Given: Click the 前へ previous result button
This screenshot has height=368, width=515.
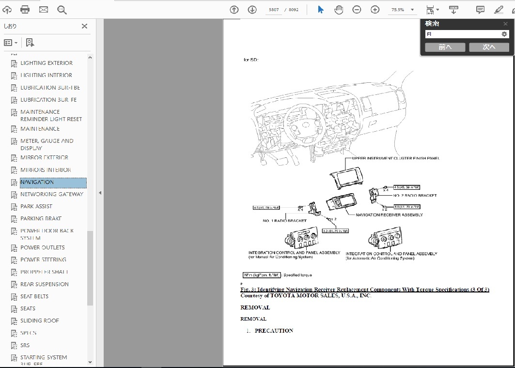Looking at the screenshot, I should click(x=445, y=47).
